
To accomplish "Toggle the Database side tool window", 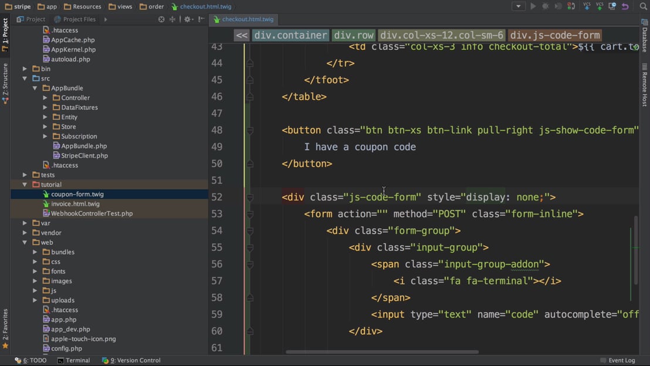I will pyautogui.click(x=645, y=36).
